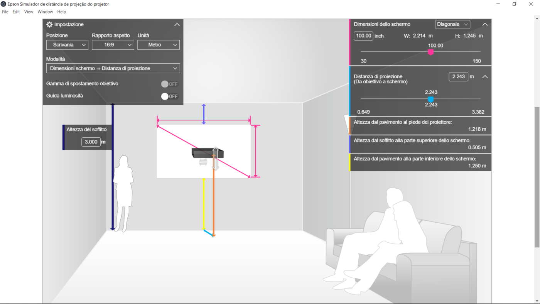Open the Posizione dropdown showing Scrivania
The height and width of the screenshot is (304, 540).
pyautogui.click(x=67, y=45)
